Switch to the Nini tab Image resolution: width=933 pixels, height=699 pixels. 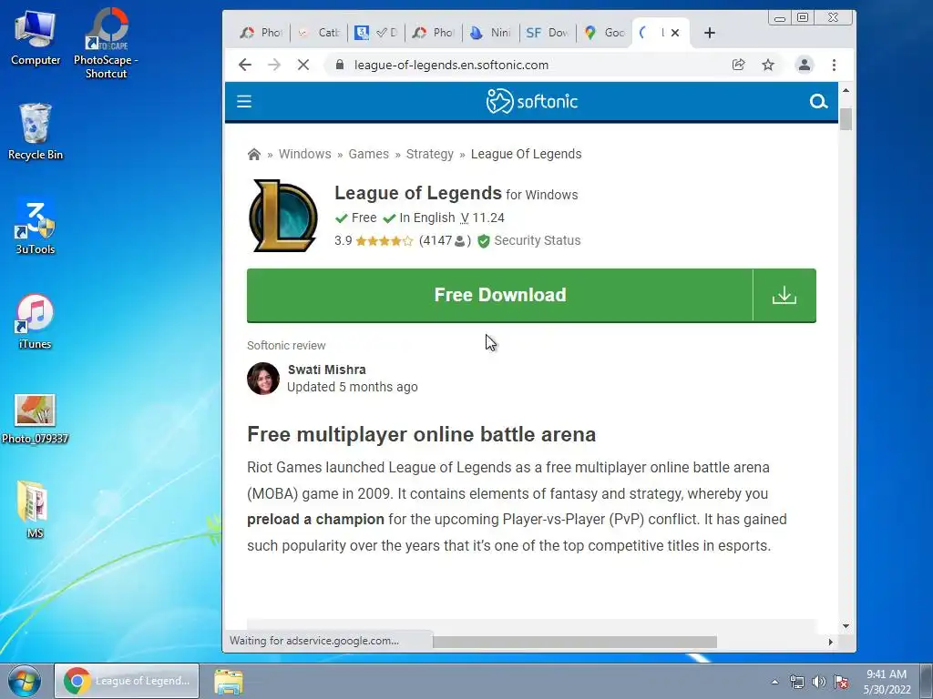[x=491, y=33]
